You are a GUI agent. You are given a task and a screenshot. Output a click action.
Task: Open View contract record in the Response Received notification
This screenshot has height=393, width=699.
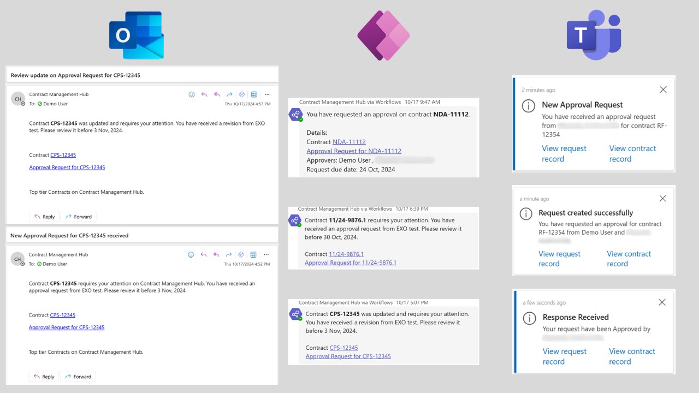632,356
